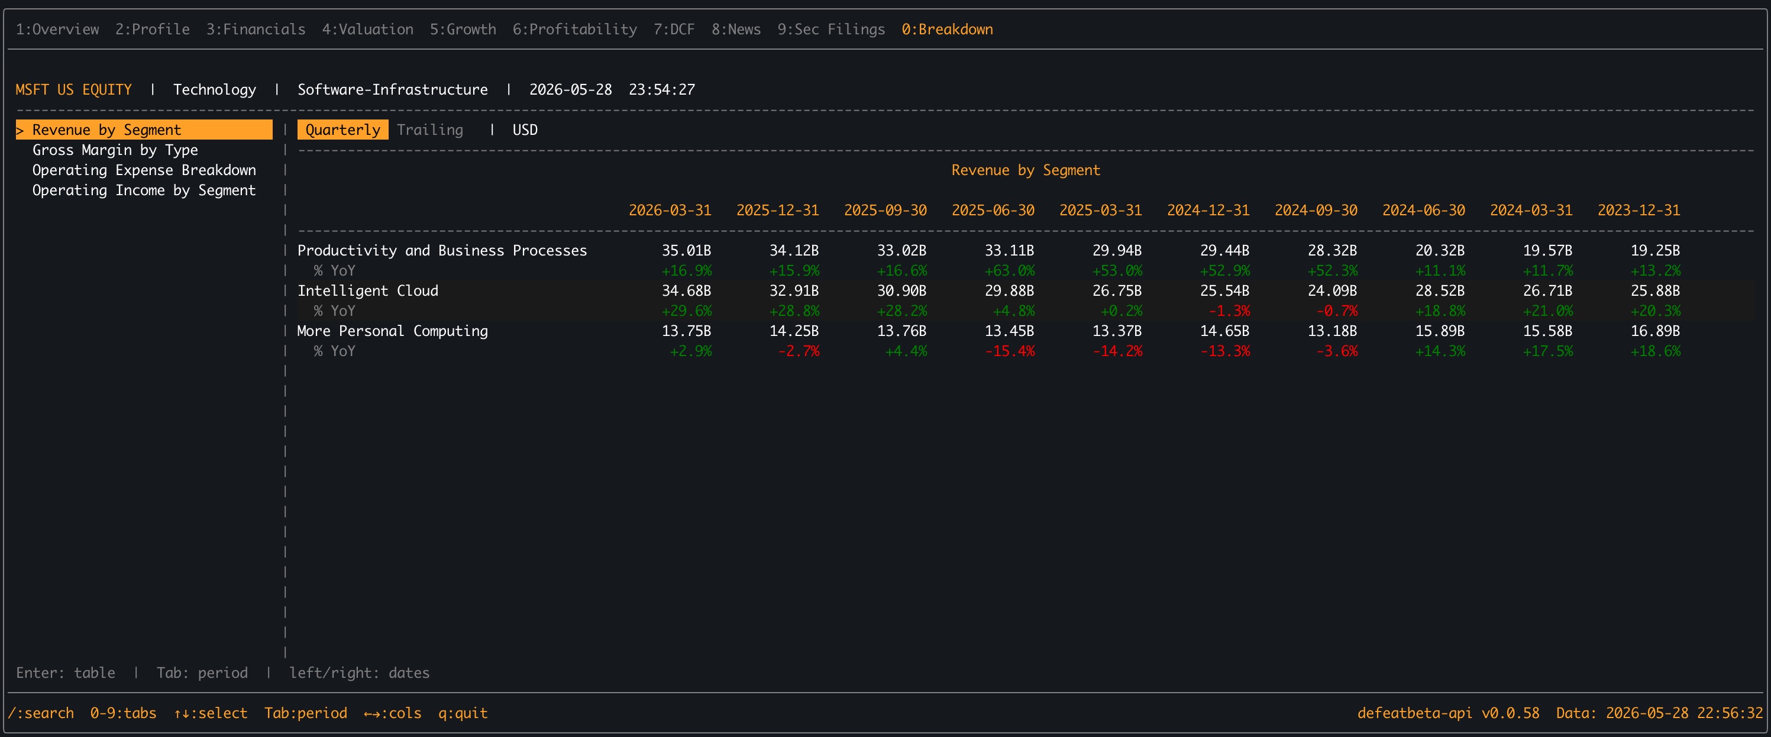Select the 2024-06-30 column header
1771x737 pixels.
[x=1424, y=211]
